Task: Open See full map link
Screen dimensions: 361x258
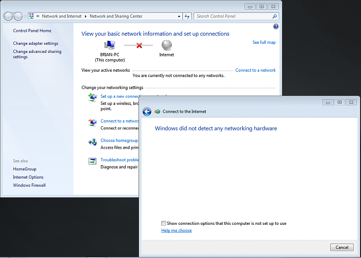Action: [264, 42]
